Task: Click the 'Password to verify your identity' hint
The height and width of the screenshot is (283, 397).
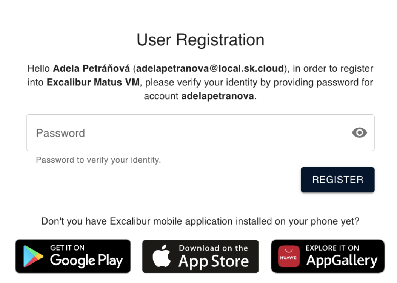Action: pos(98,160)
